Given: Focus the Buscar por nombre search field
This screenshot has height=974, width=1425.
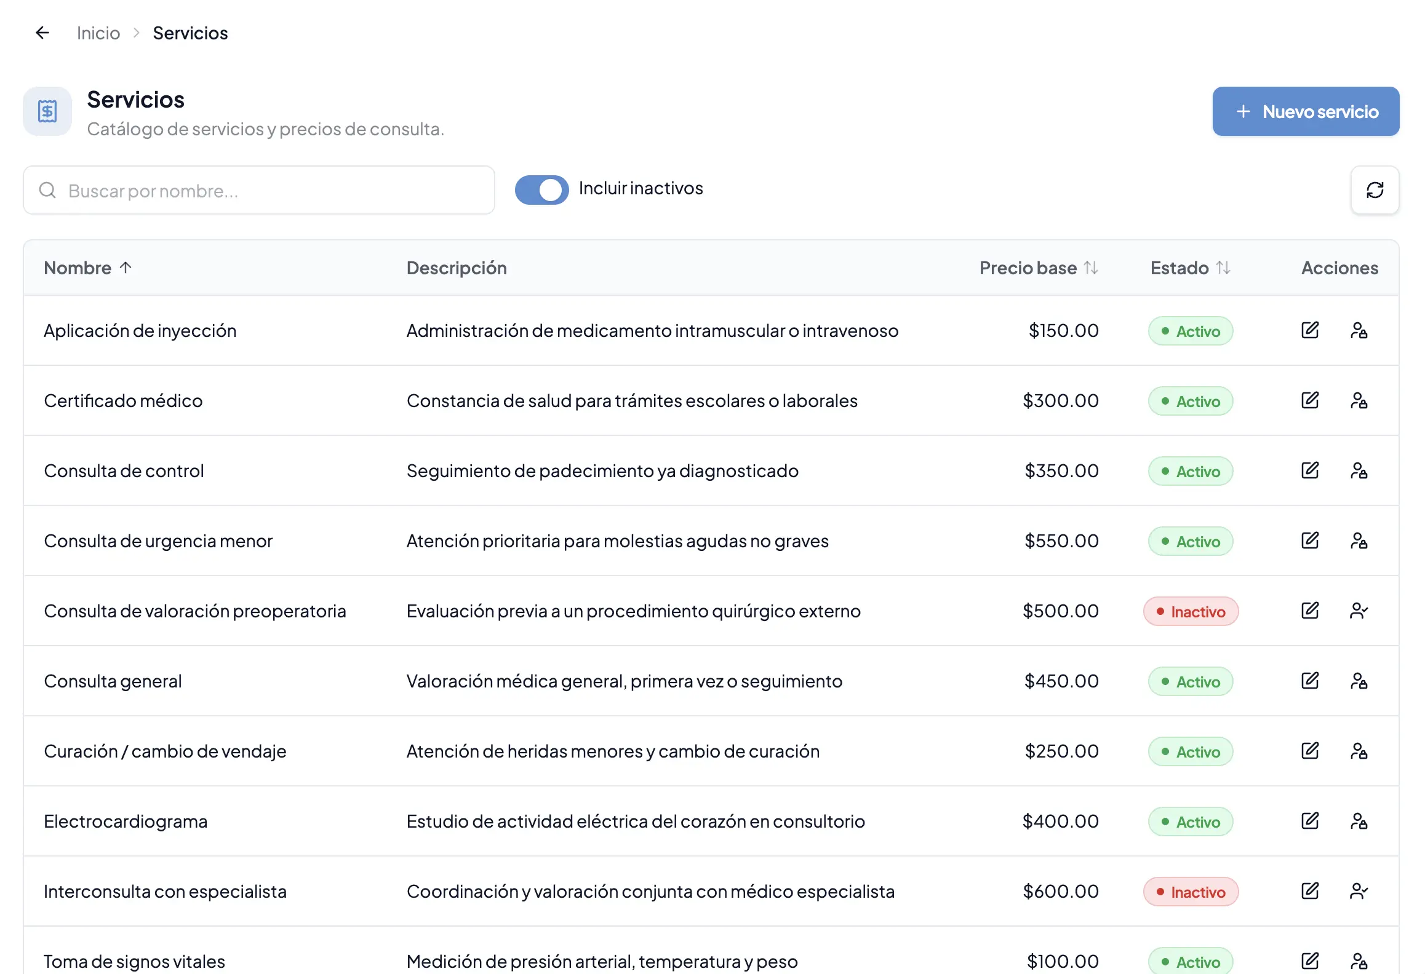Looking at the screenshot, I should [x=259, y=191].
